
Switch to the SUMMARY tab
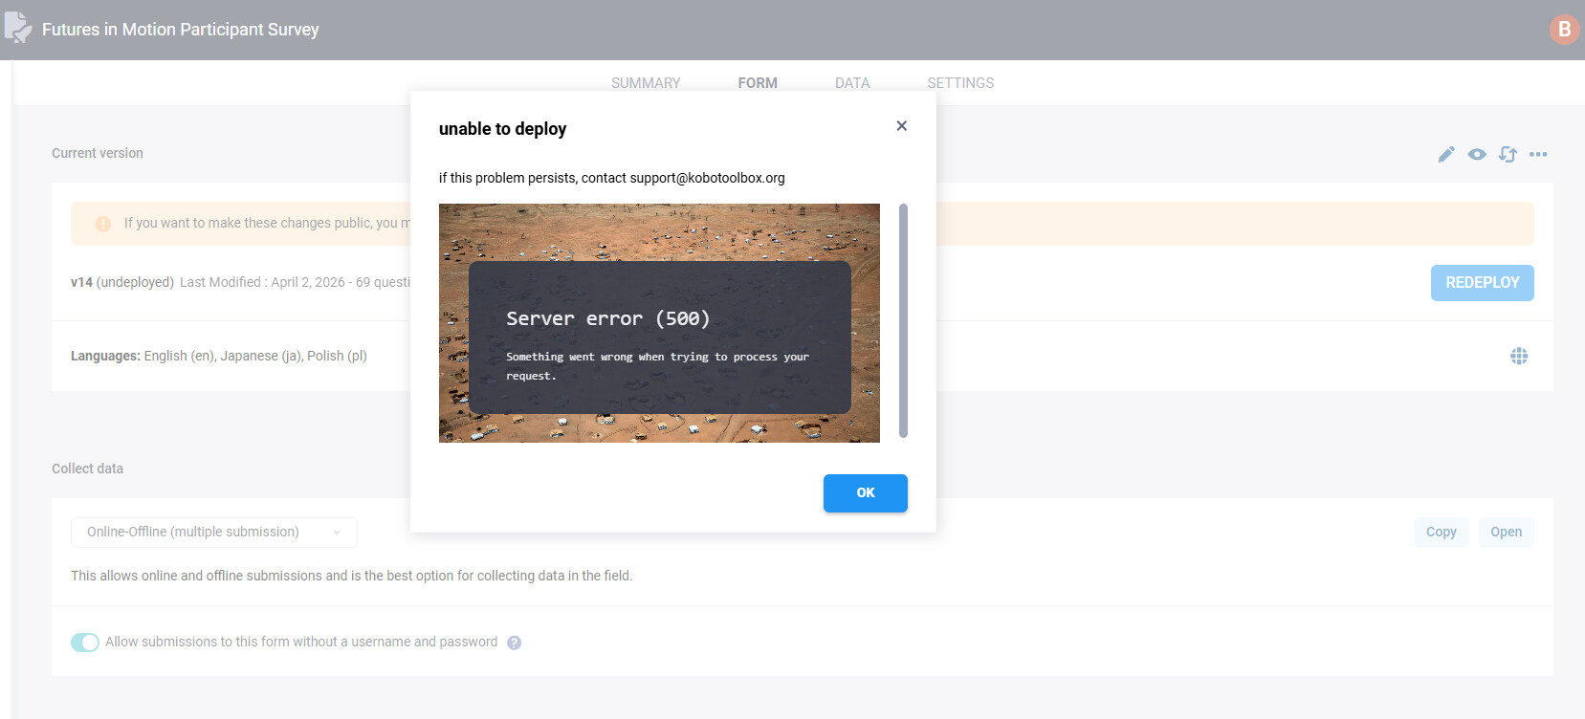click(646, 83)
